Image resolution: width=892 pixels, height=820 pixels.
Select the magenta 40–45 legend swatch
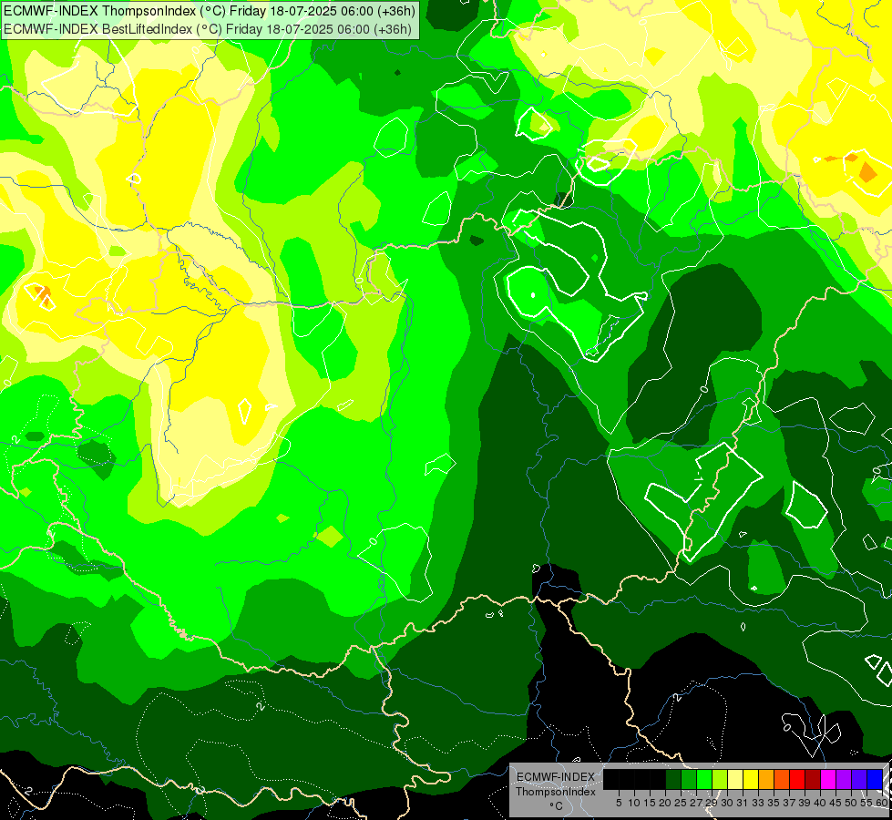(828, 779)
